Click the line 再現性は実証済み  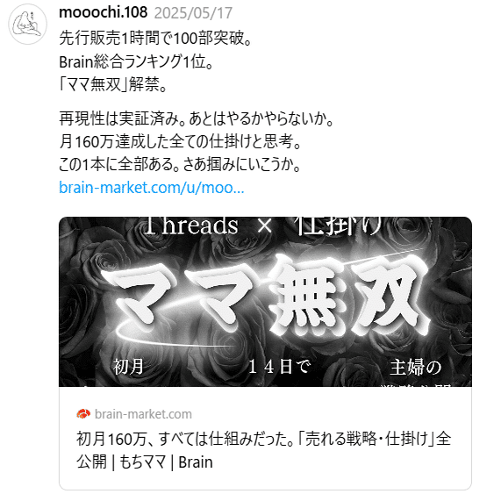coord(197,118)
